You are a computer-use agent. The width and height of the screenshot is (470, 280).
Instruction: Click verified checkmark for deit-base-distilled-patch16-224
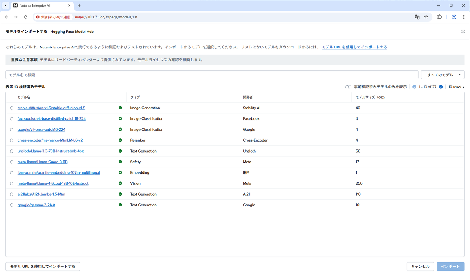click(120, 118)
